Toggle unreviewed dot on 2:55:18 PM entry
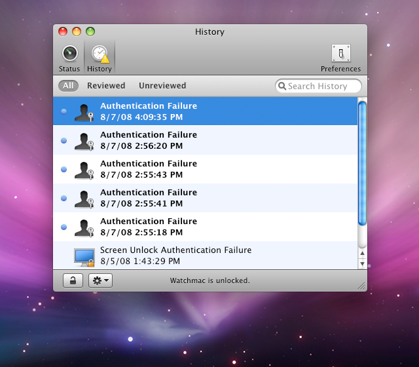Screen dimensions: 419x367 pos(64,227)
